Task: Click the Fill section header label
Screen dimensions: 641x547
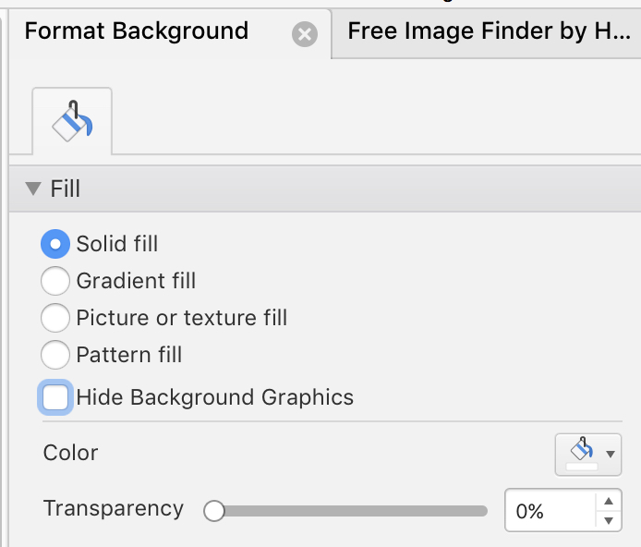Action: point(65,188)
